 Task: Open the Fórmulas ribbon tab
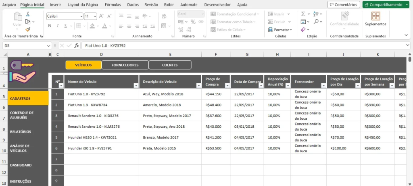[113, 4]
